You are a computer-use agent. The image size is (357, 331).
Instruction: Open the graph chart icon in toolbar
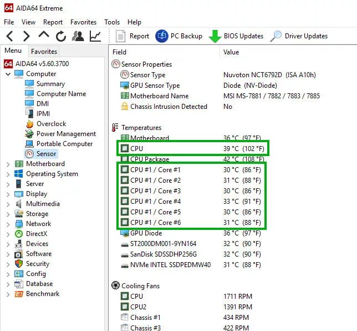95,36
